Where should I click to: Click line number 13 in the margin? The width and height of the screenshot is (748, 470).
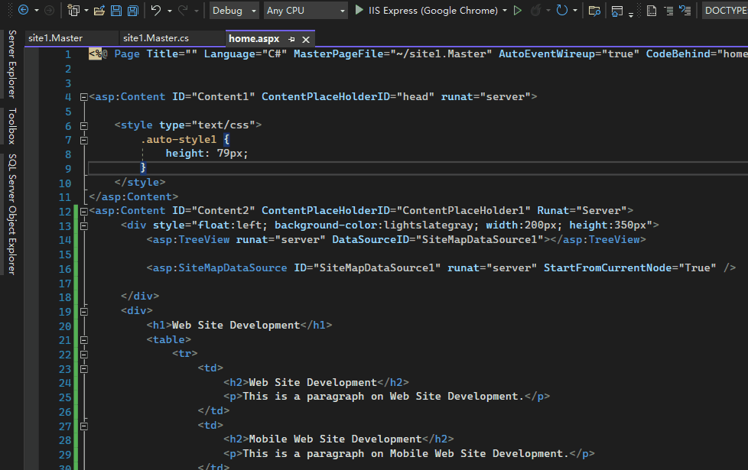coord(65,225)
